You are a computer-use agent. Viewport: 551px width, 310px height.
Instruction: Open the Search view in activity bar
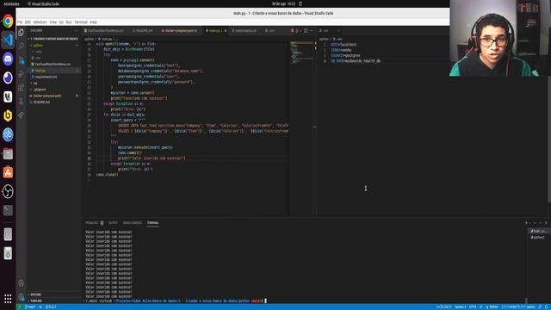21,46
